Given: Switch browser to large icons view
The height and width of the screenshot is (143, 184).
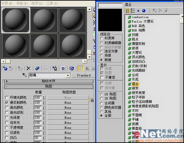Looking at the screenshot, I should click(144, 11).
